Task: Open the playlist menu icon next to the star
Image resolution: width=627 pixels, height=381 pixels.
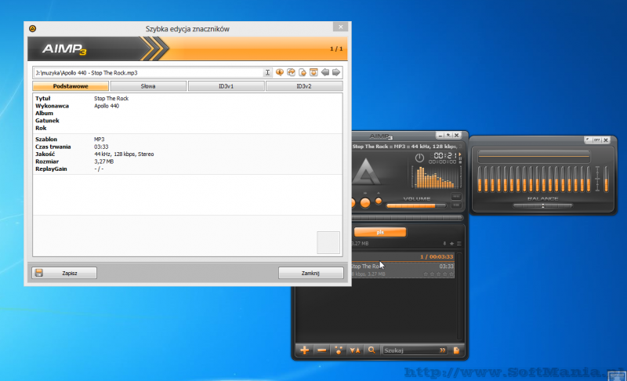Action: tap(459, 244)
